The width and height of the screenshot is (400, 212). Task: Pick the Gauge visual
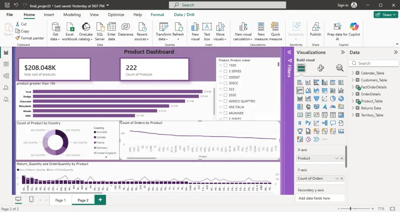(x=333, y=107)
